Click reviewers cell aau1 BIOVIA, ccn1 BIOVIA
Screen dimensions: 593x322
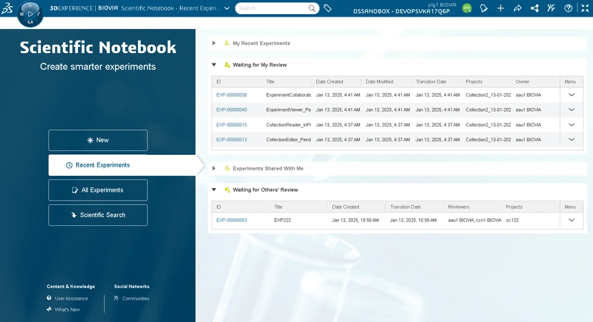474,220
